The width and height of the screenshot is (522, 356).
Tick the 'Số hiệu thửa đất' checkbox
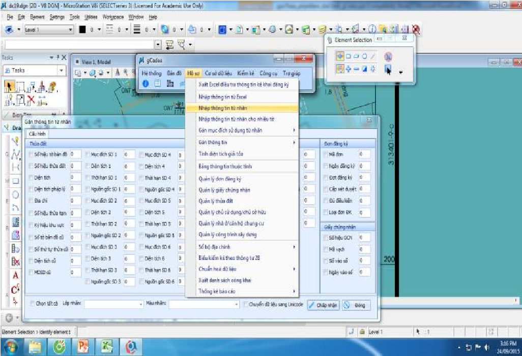tap(31, 166)
